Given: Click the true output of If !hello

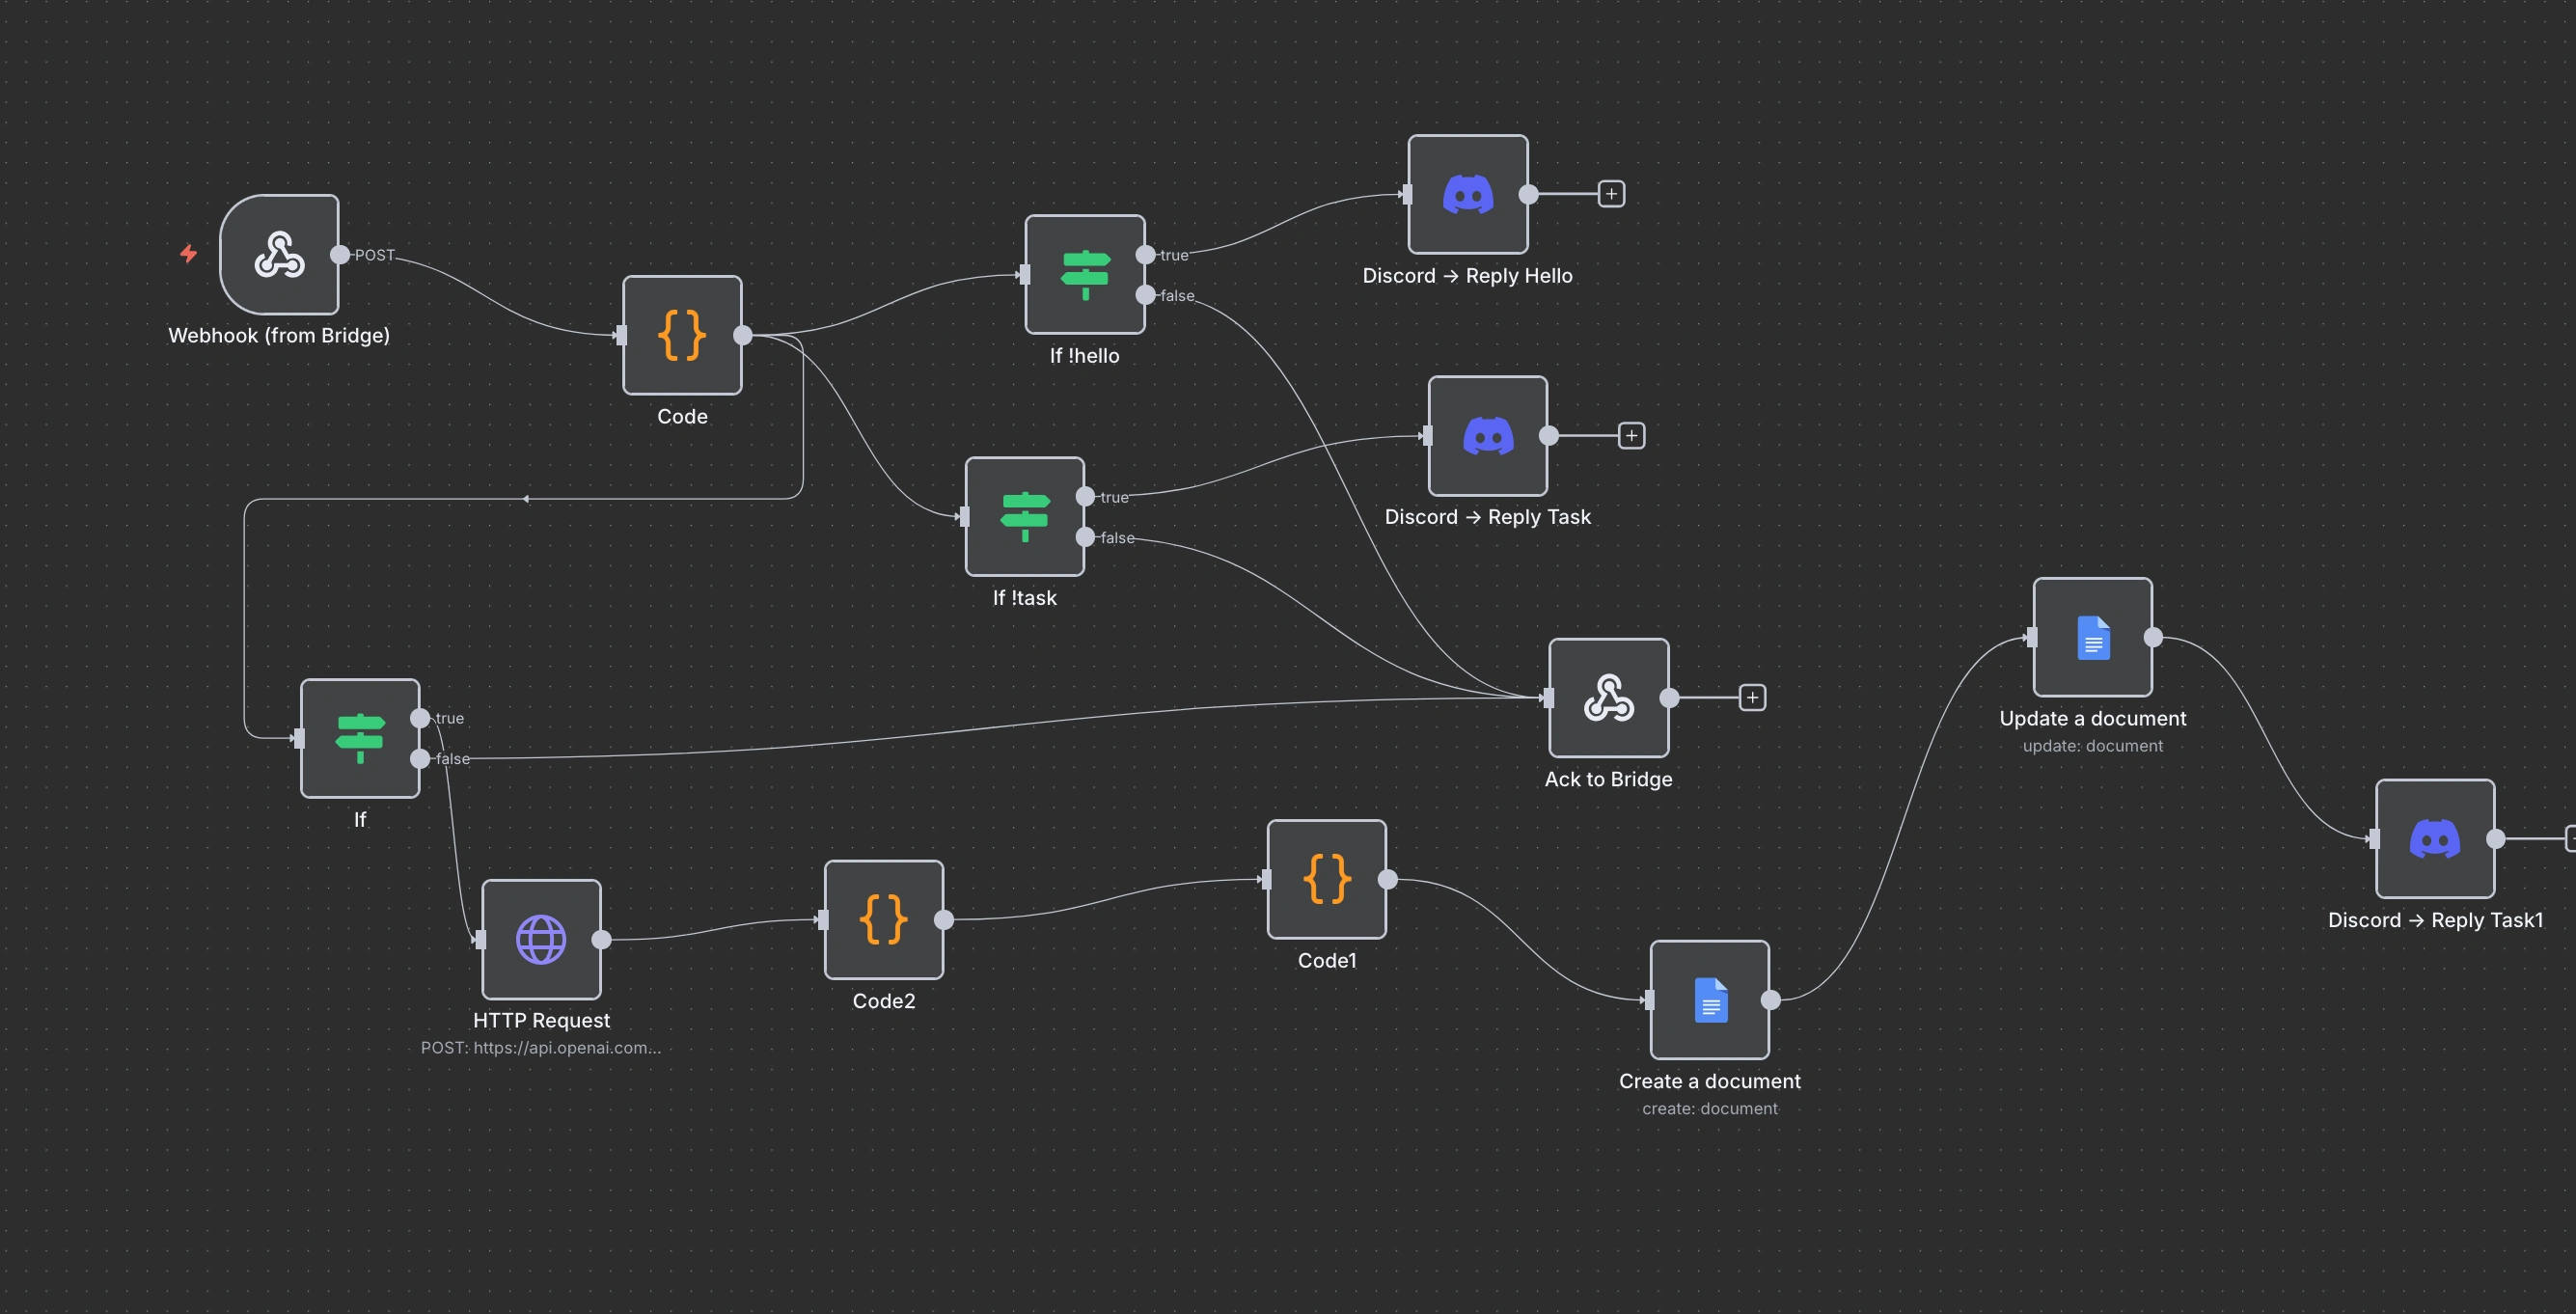Looking at the screenshot, I should coord(1146,255).
